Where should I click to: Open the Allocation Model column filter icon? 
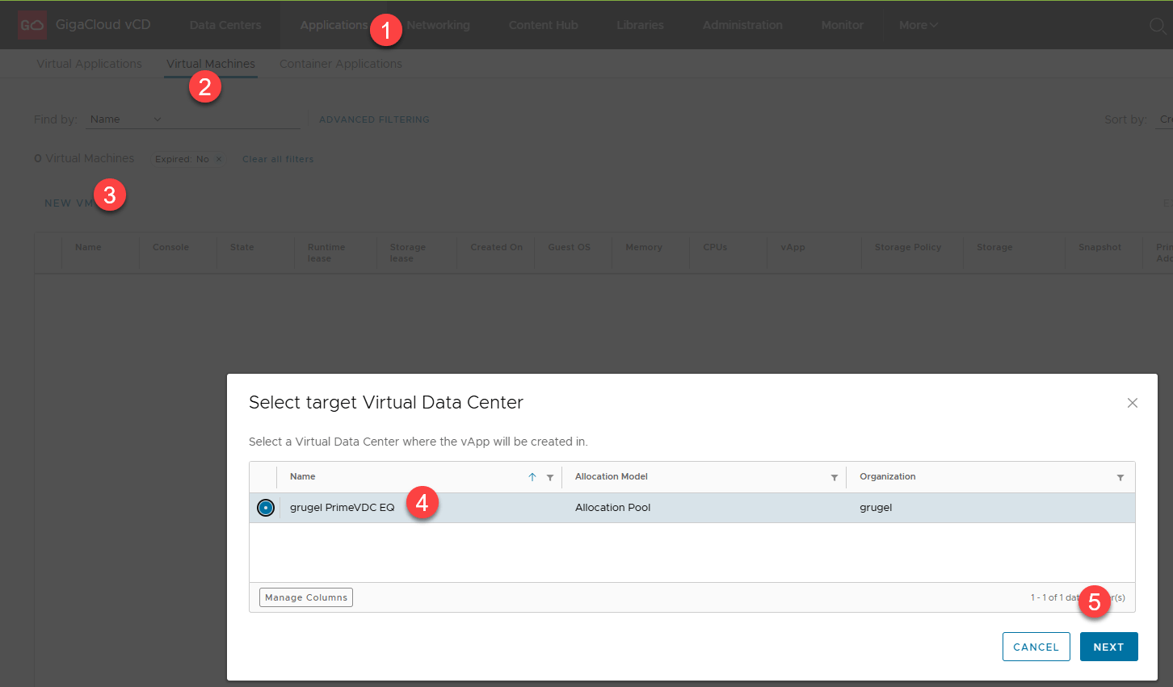835,478
